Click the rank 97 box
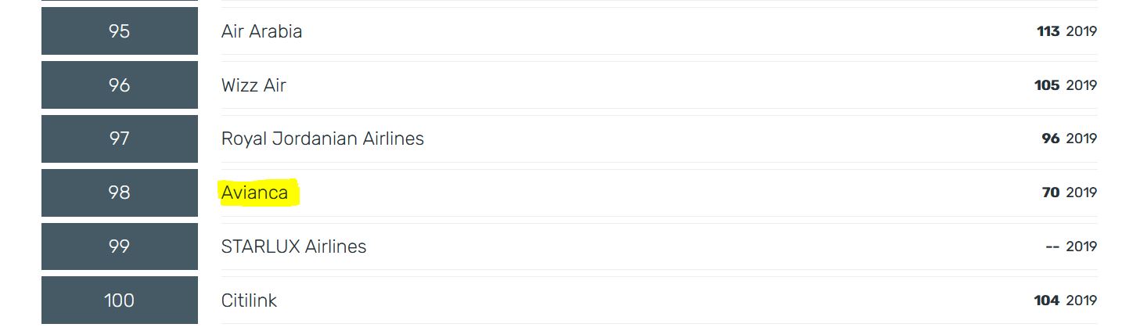Image resolution: width=1140 pixels, height=331 pixels. click(x=119, y=139)
